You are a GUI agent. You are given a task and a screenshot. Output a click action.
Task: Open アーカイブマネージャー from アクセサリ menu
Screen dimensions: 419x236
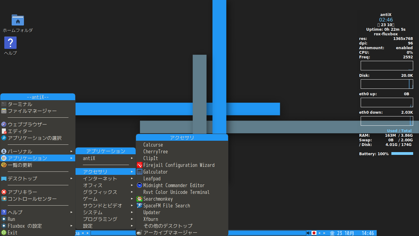[x=182, y=233]
